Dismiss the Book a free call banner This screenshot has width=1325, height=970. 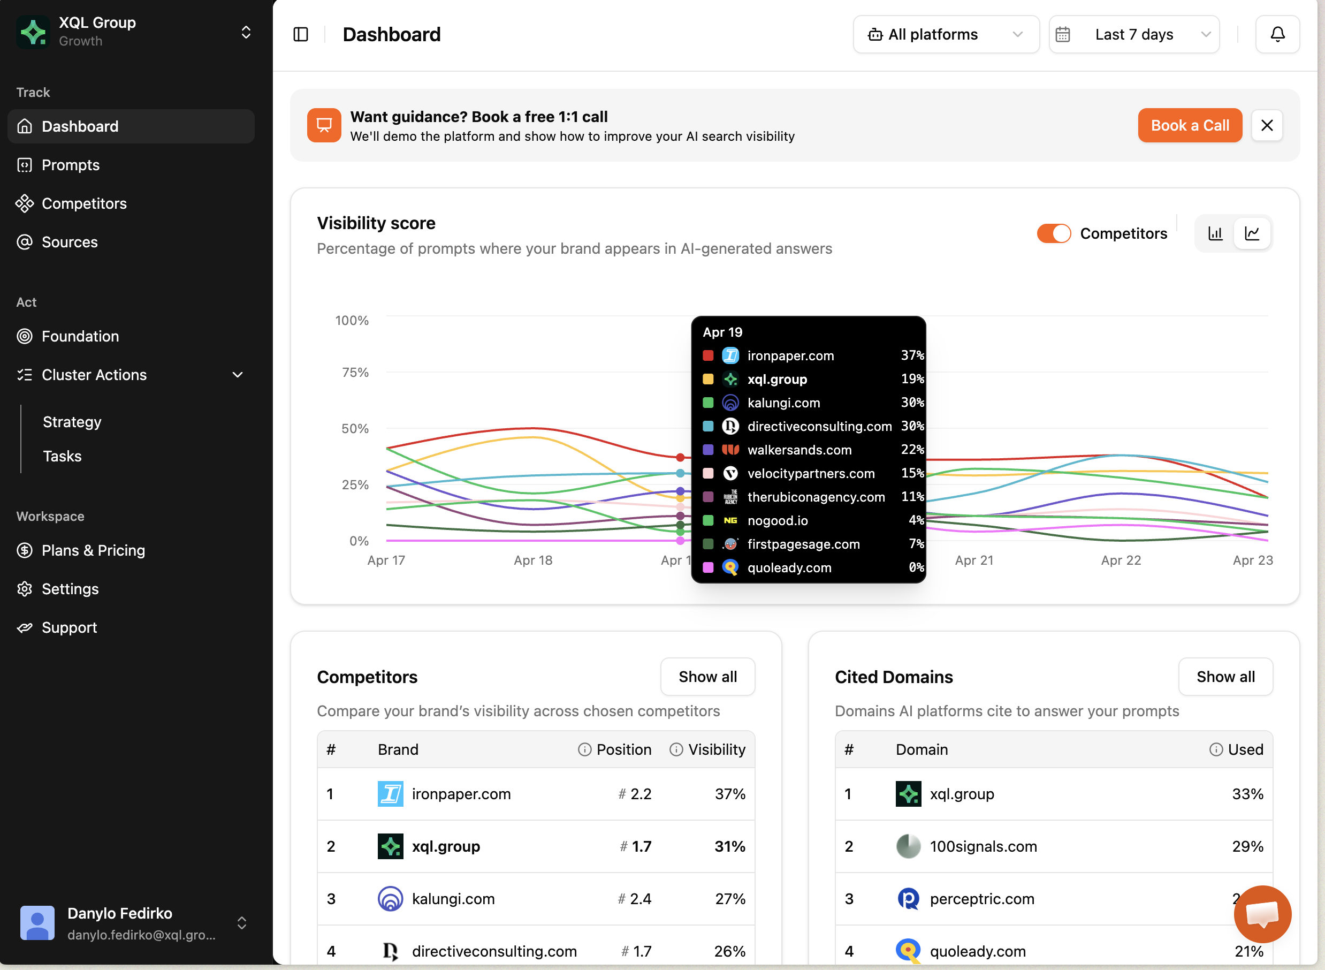click(x=1267, y=126)
